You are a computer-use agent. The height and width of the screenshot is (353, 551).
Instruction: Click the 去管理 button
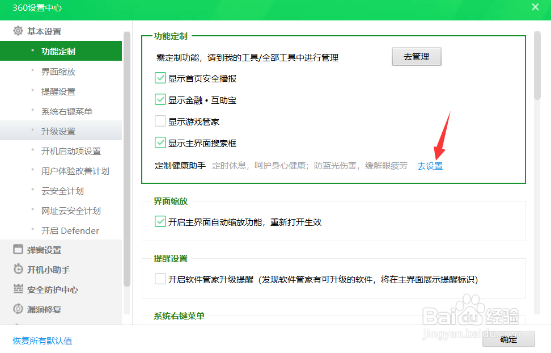point(417,57)
